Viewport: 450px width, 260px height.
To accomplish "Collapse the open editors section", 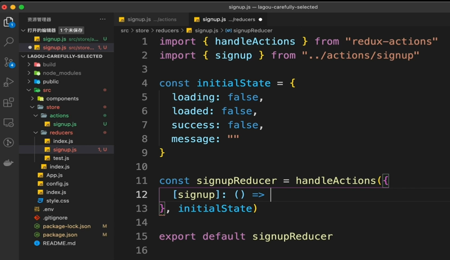I will 24,30.
